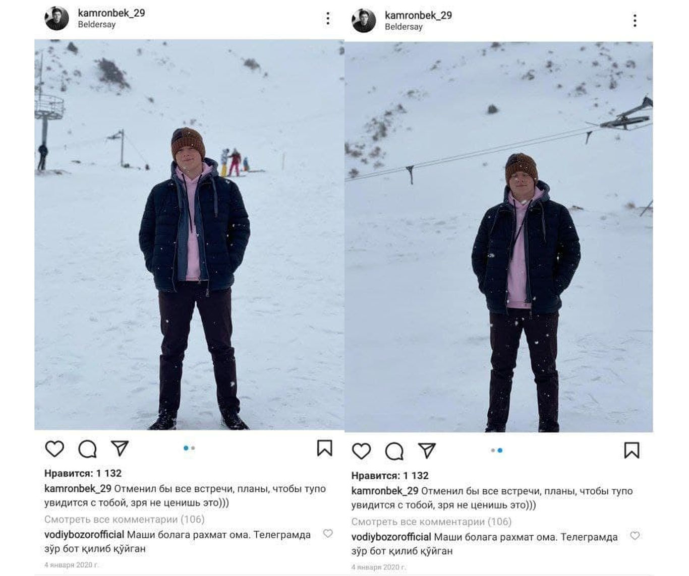
Task: Like the right post with heart icon
Action: [361, 451]
